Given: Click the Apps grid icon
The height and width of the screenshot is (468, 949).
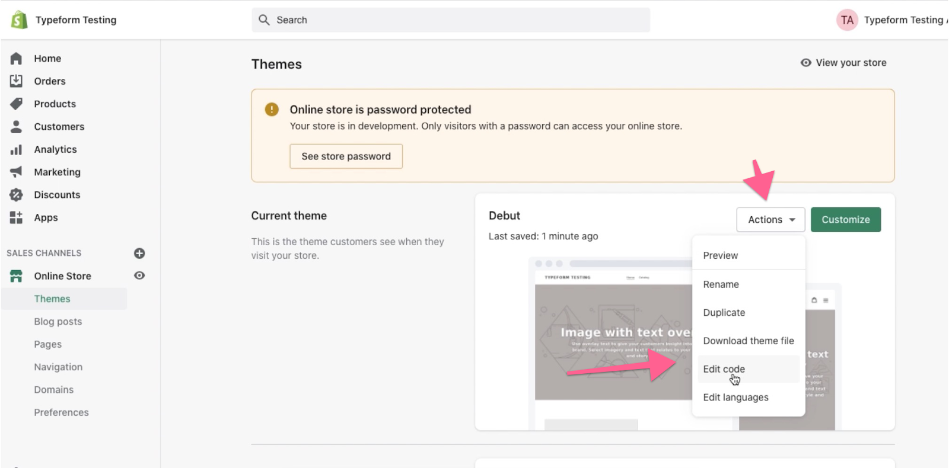Looking at the screenshot, I should 16,217.
